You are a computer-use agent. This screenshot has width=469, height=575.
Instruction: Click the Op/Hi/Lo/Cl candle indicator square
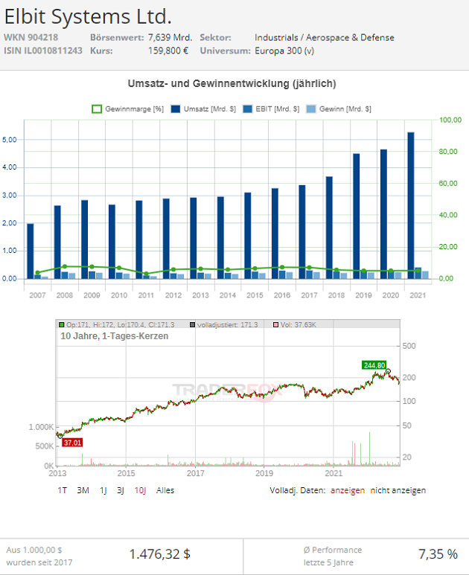tap(61, 324)
